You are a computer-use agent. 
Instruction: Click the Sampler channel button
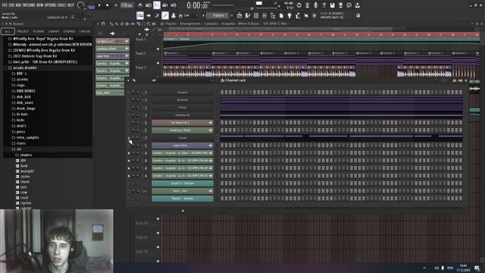coord(183,93)
